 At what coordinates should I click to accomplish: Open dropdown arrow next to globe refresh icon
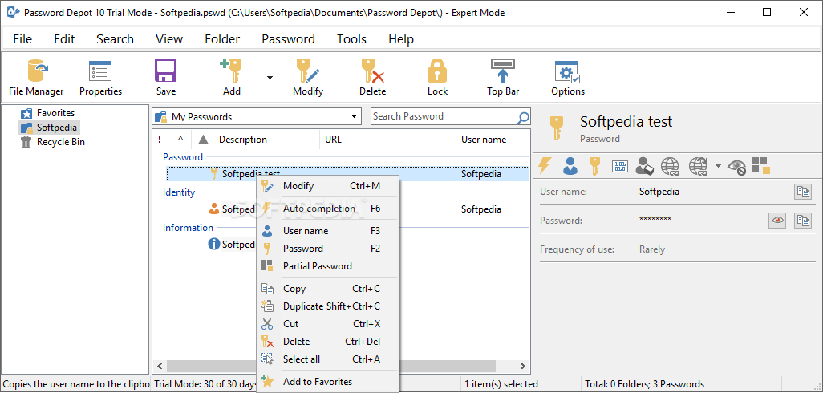[718, 166]
